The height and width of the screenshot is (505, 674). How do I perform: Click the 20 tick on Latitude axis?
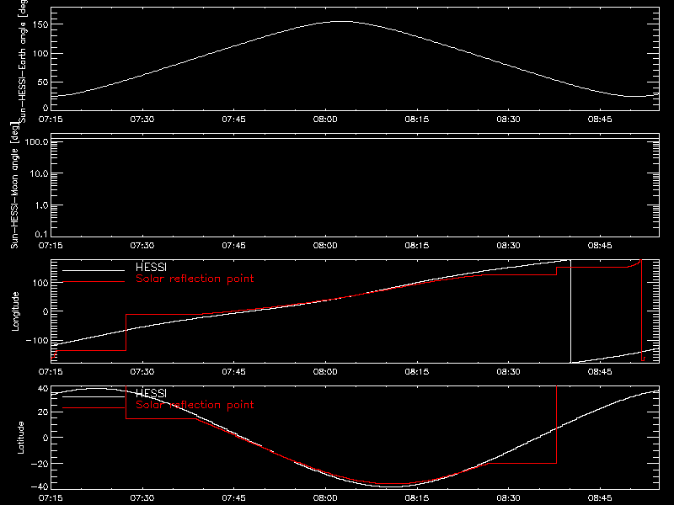tap(43, 412)
